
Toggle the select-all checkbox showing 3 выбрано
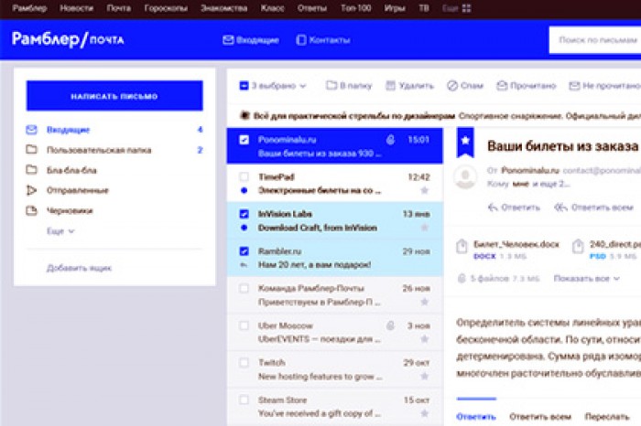click(x=244, y=85)
